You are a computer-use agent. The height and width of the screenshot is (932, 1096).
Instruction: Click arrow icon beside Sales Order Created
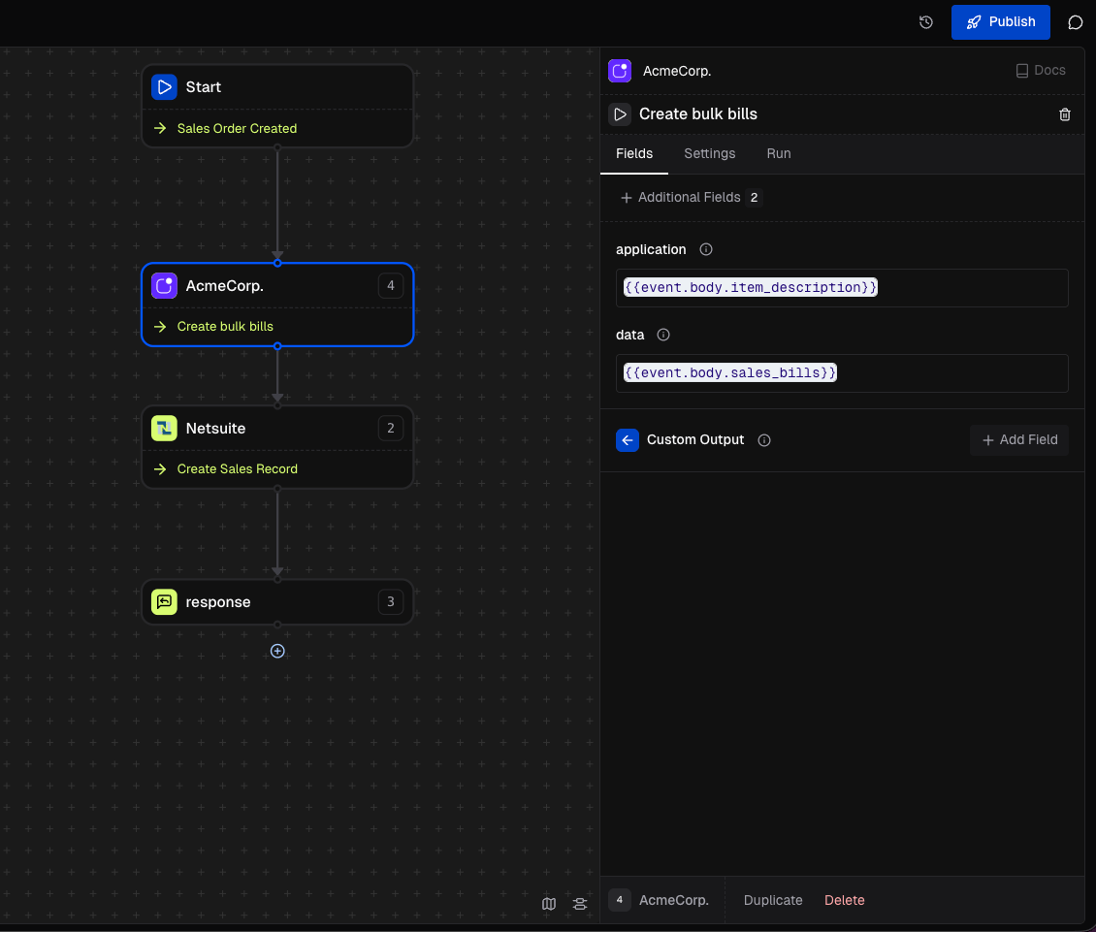click(x=160, y=129)
